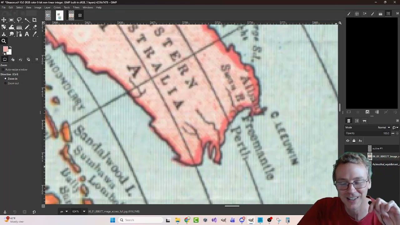This screenshot has width=400, height=225.
Task: Open the Device Status tab
Action: (x=13, y=59)
